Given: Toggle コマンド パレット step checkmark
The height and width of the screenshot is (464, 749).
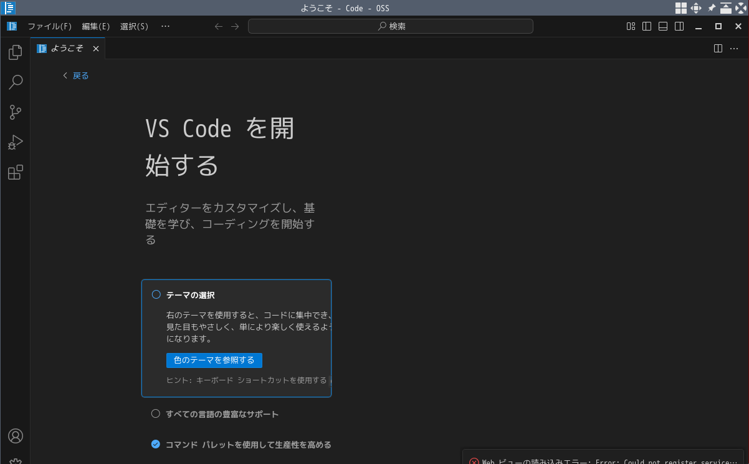Looking at the screenshot, I should 156,444.
